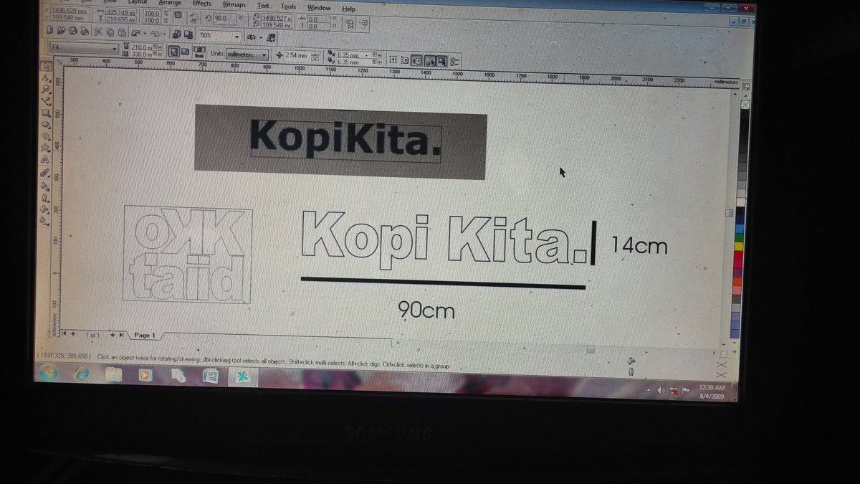Choose the Spiral tool in the toolbox

tap(47, 136)
